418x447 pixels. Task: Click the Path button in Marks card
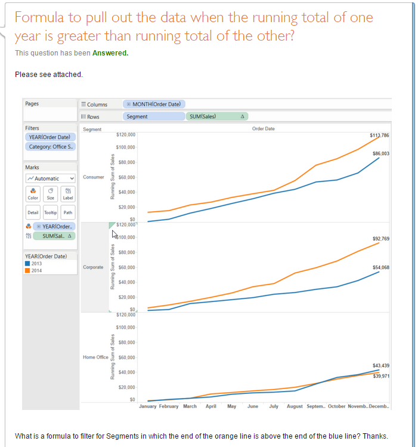(68, 212)
